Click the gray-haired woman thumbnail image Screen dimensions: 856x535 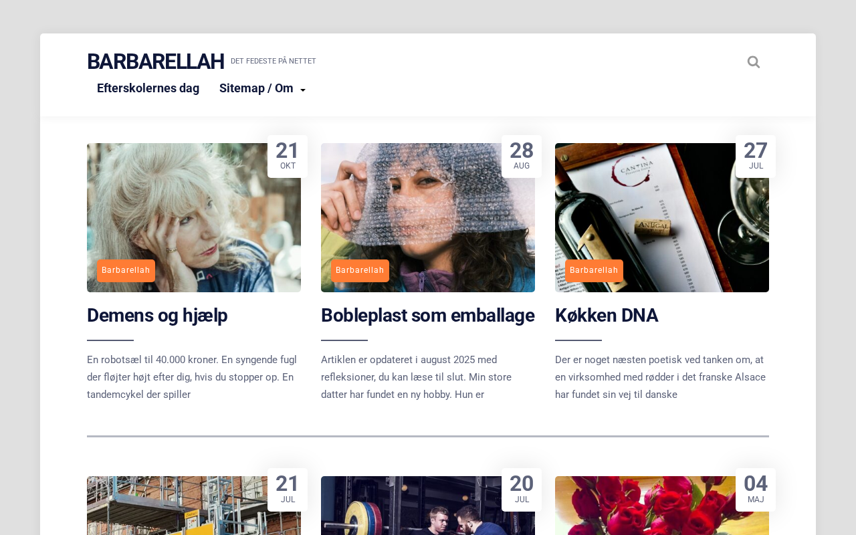[194, 217]
